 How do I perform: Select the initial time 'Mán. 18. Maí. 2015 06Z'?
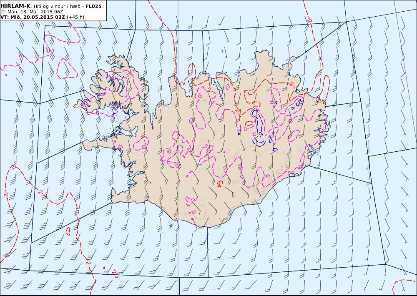pos(35,12)
